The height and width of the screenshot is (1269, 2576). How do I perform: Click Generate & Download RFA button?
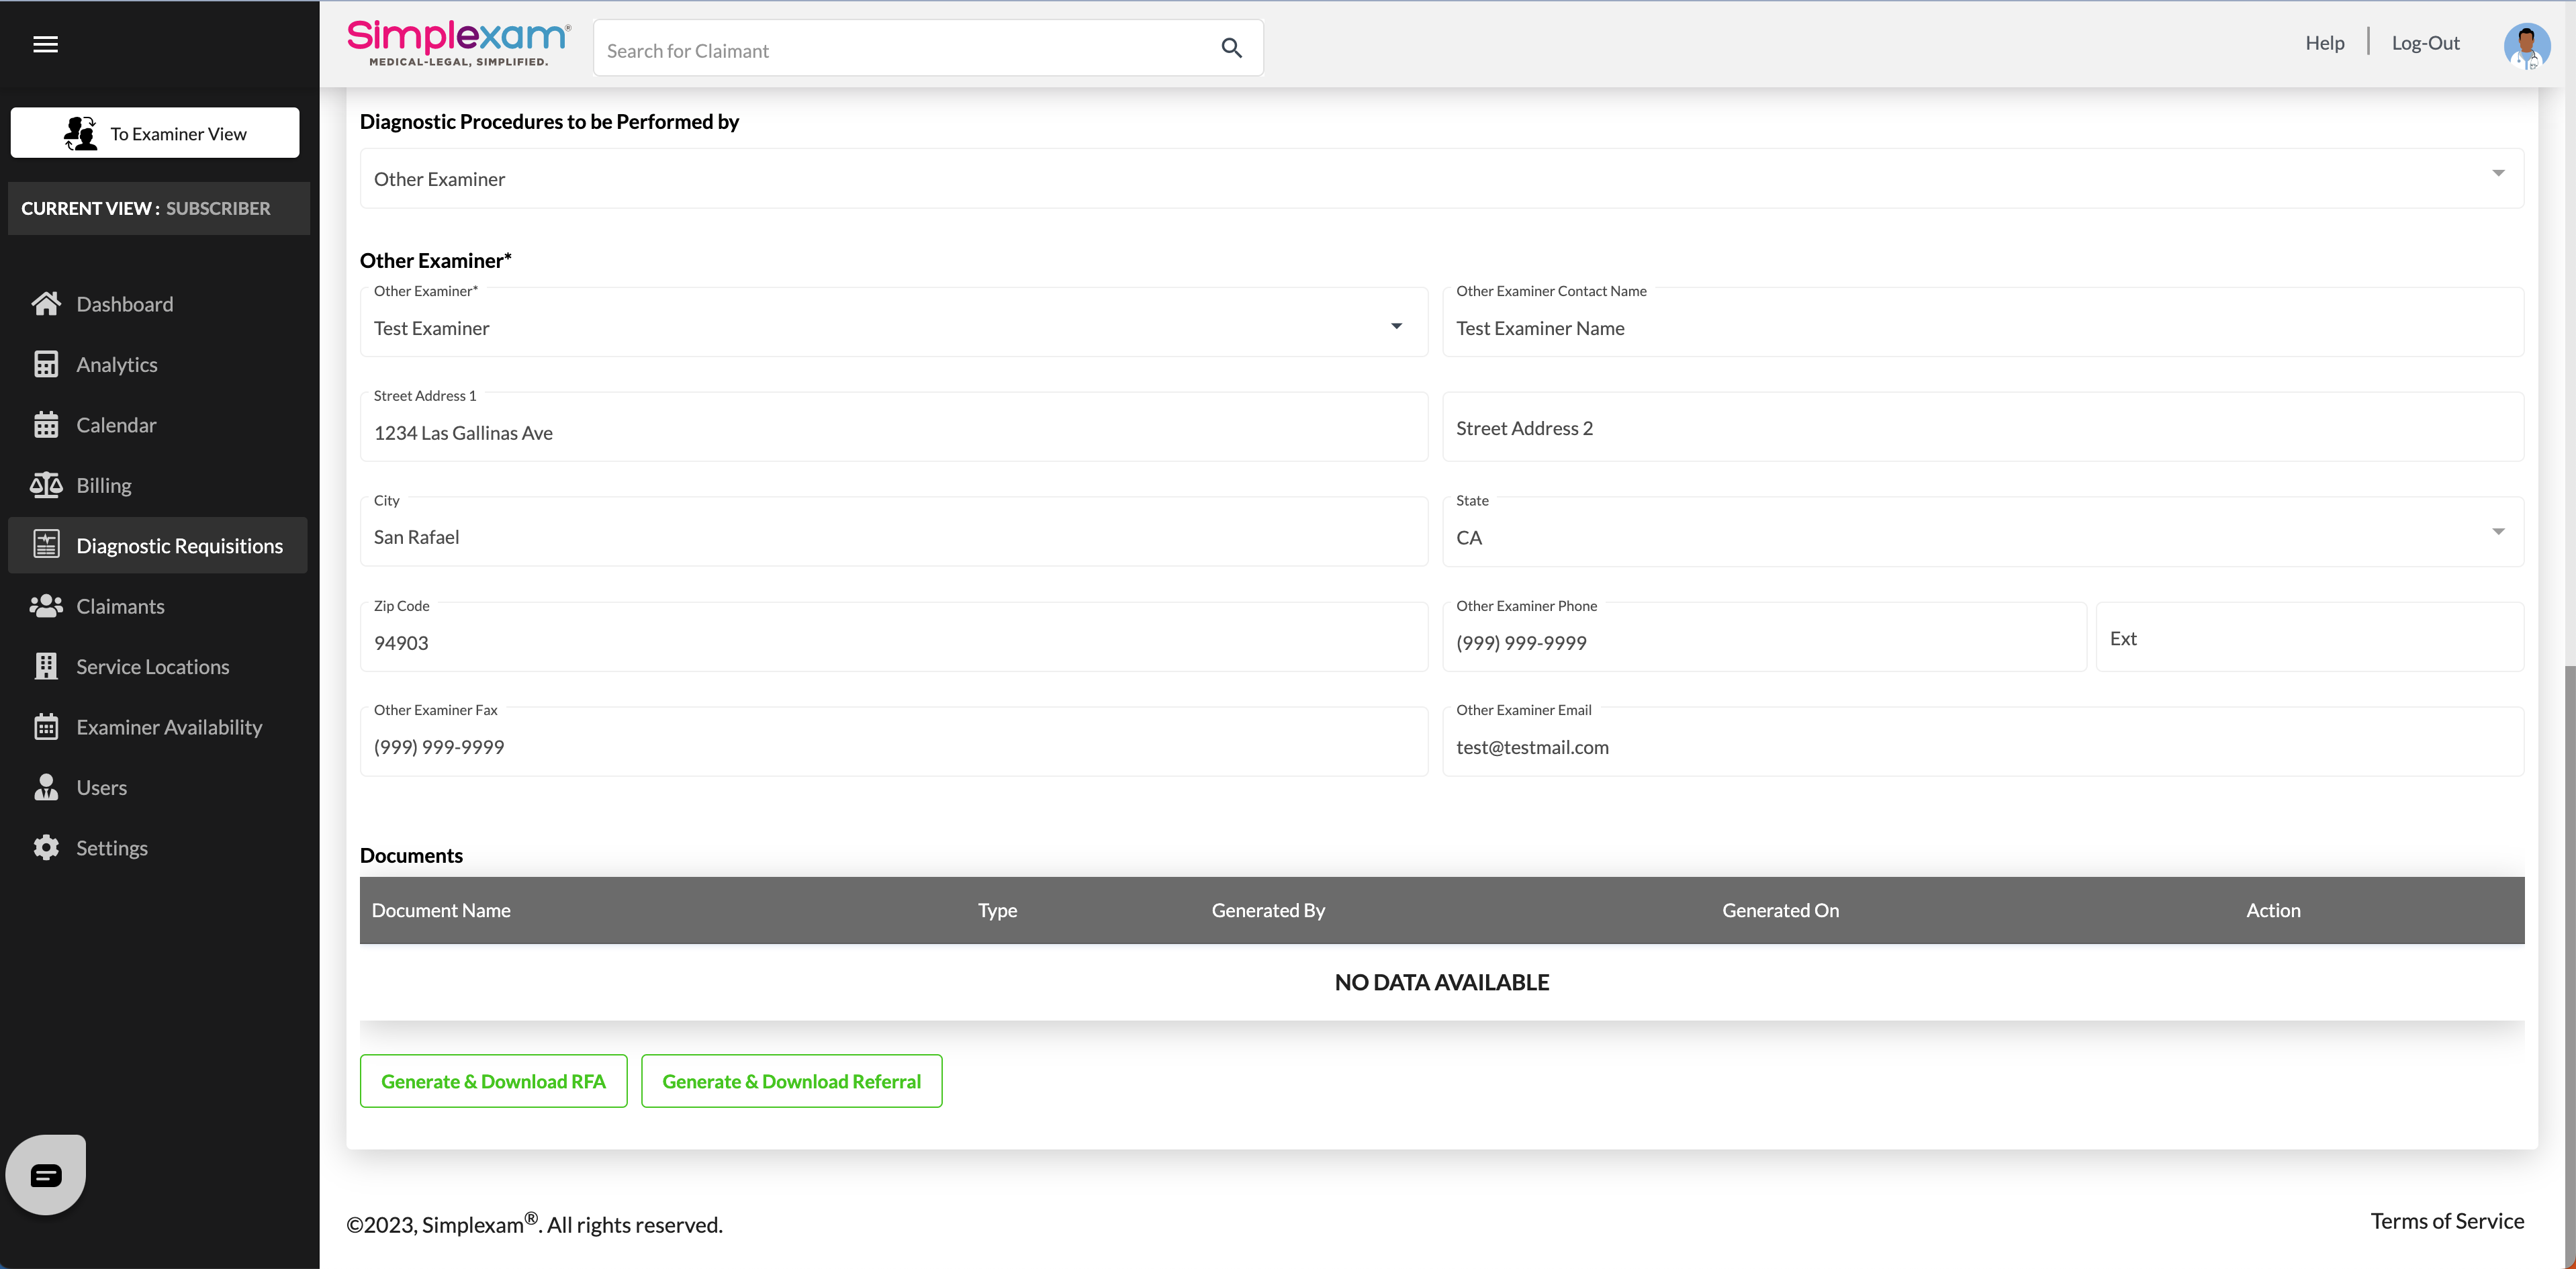(x=493, y=1081)
